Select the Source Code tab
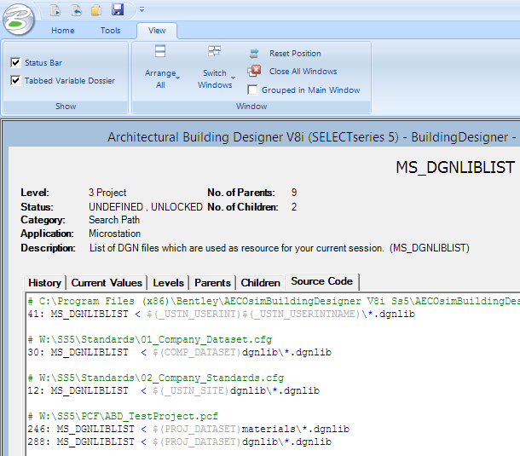The image size is (520, 456). [321, 281]
